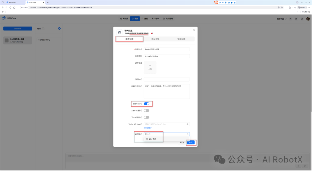
Task: Confirm with the blue 确定 button
Action: click(x=191, y=142)
